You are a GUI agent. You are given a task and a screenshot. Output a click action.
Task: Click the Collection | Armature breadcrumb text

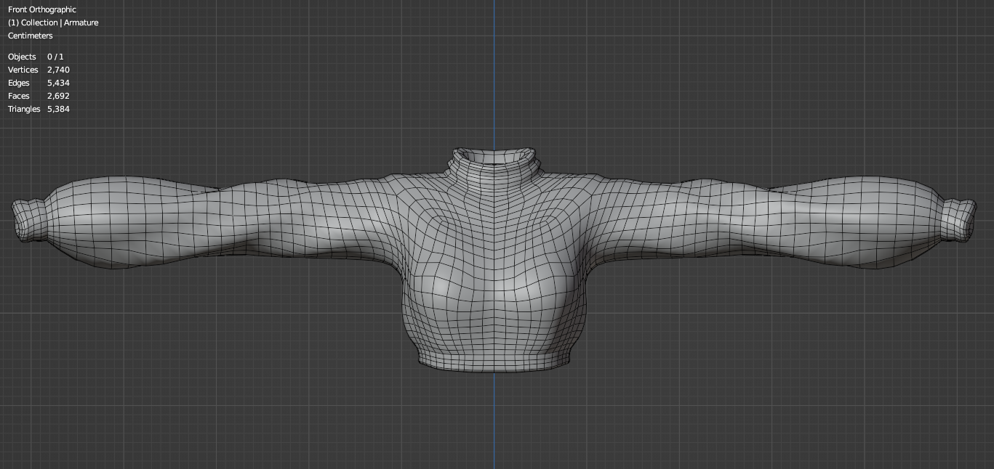(52, 23)
